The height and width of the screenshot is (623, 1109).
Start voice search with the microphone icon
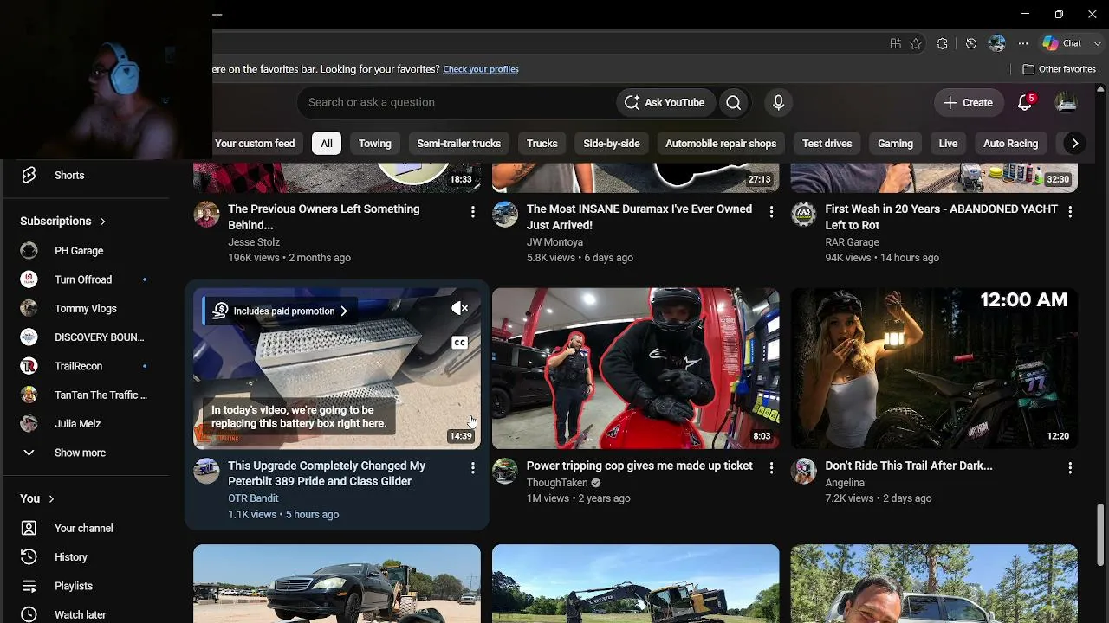point(778,102)
